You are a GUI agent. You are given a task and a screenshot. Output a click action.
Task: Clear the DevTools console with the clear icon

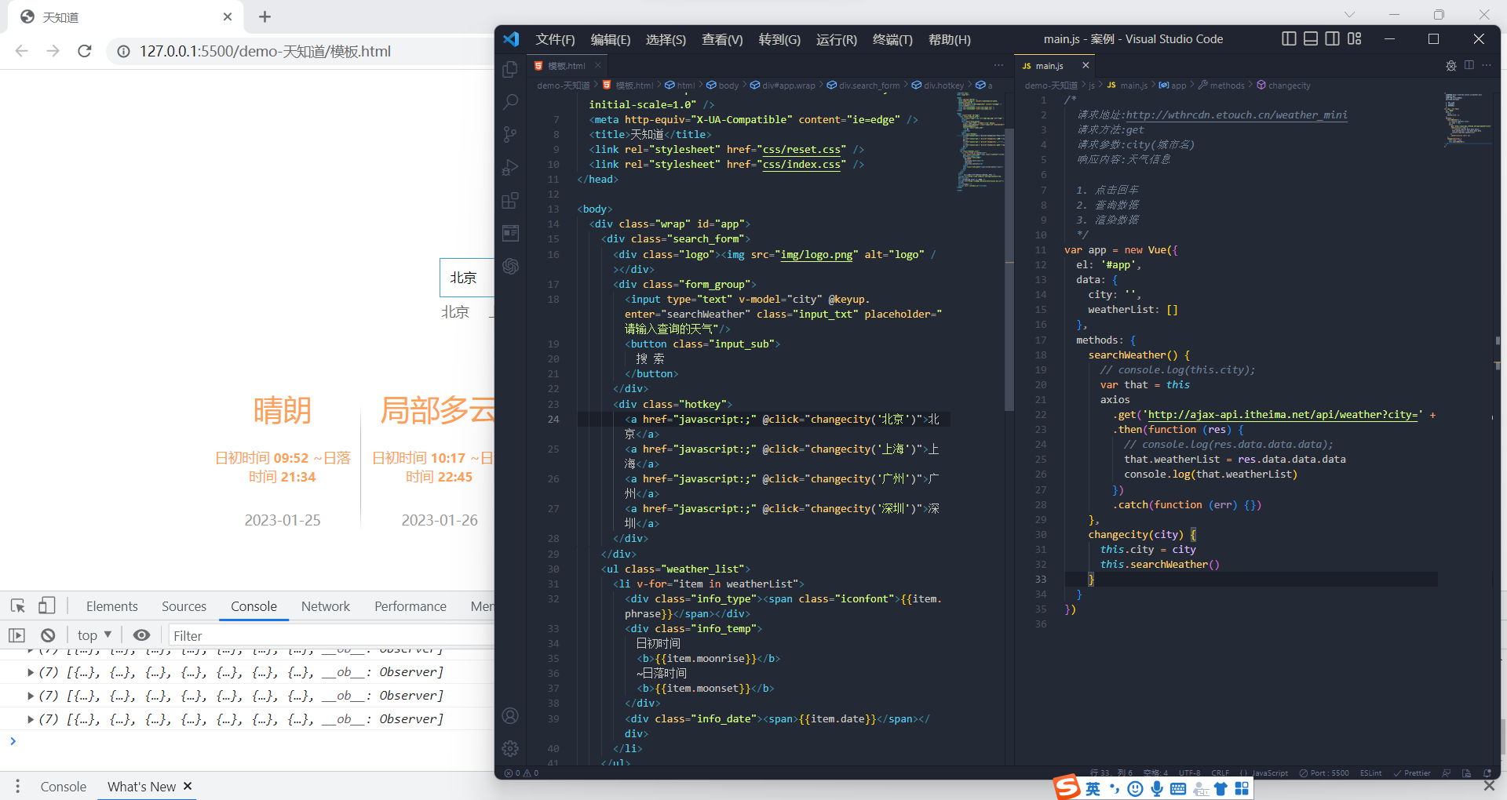[48, 635]
